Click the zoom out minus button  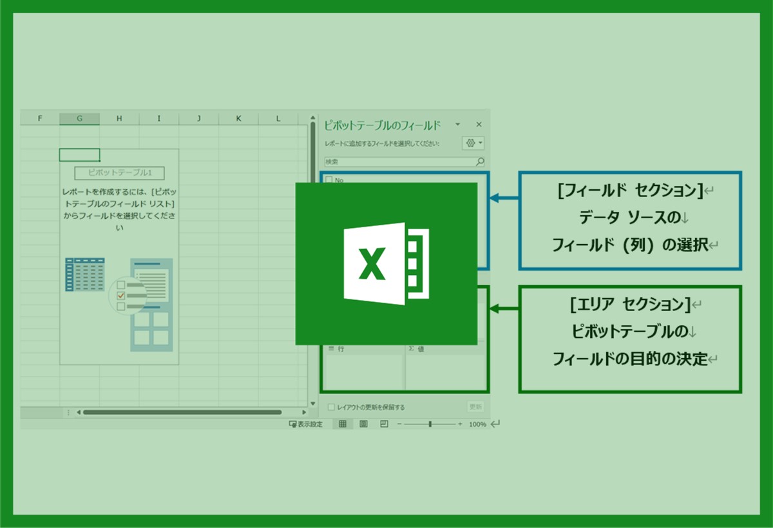point(399,424)
